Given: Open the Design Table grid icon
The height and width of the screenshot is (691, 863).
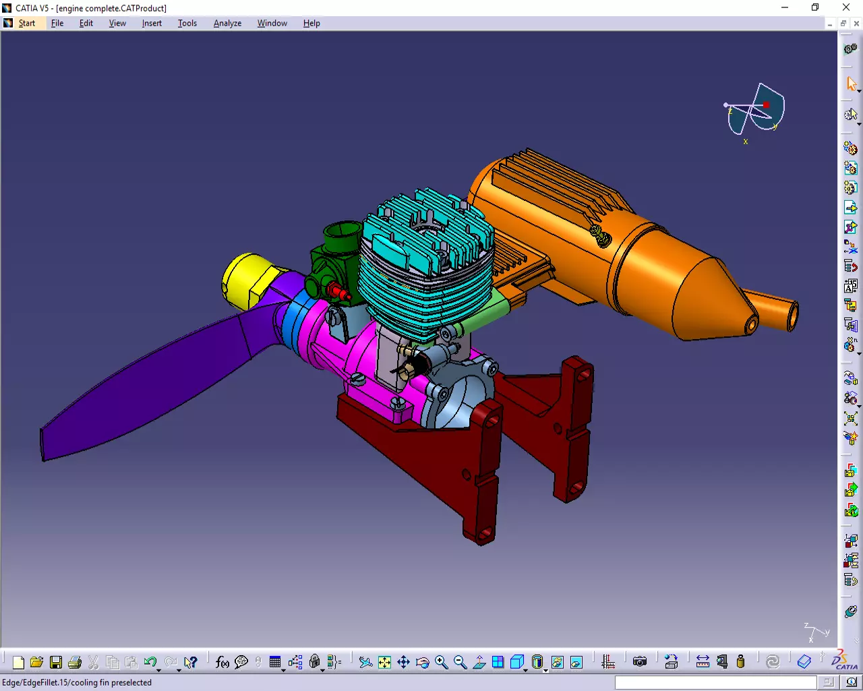Looking at the screenshot, I should (x=274, y=663).
